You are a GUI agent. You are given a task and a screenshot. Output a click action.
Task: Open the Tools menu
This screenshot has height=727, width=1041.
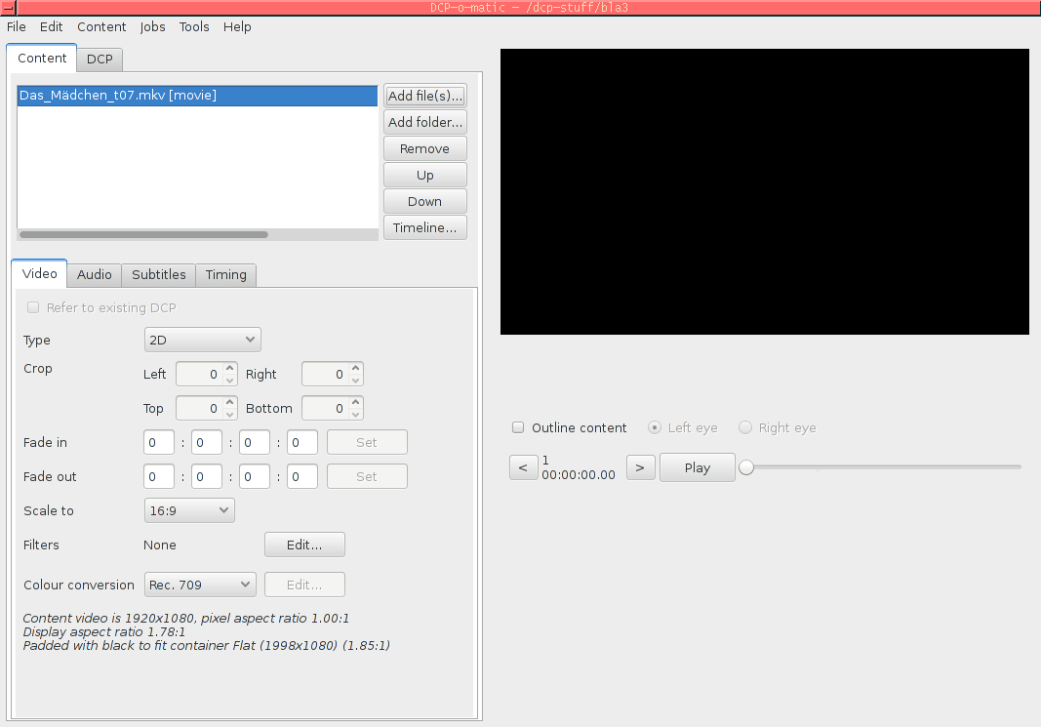(194, 26)
